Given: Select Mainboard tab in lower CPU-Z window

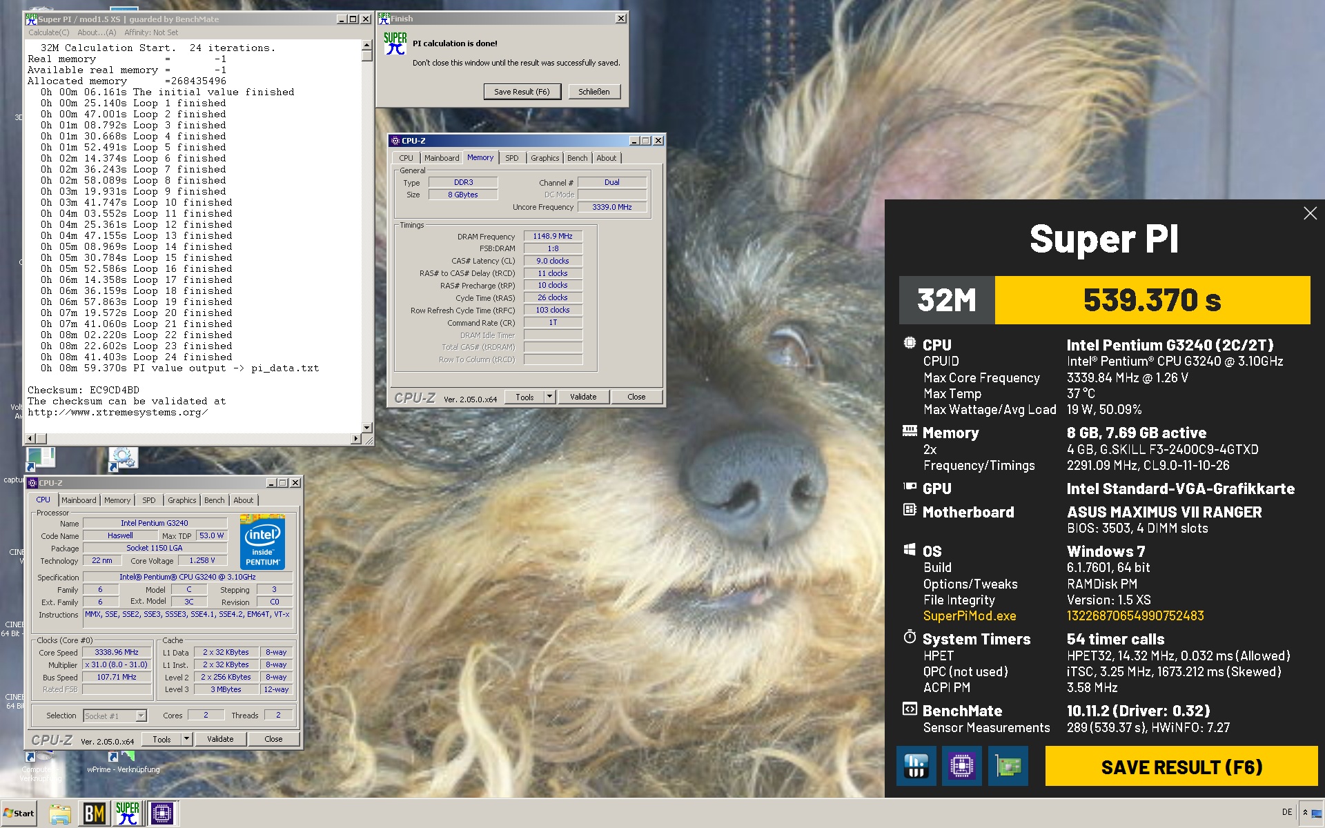Looking at the screenshot, I should point(79,500).
